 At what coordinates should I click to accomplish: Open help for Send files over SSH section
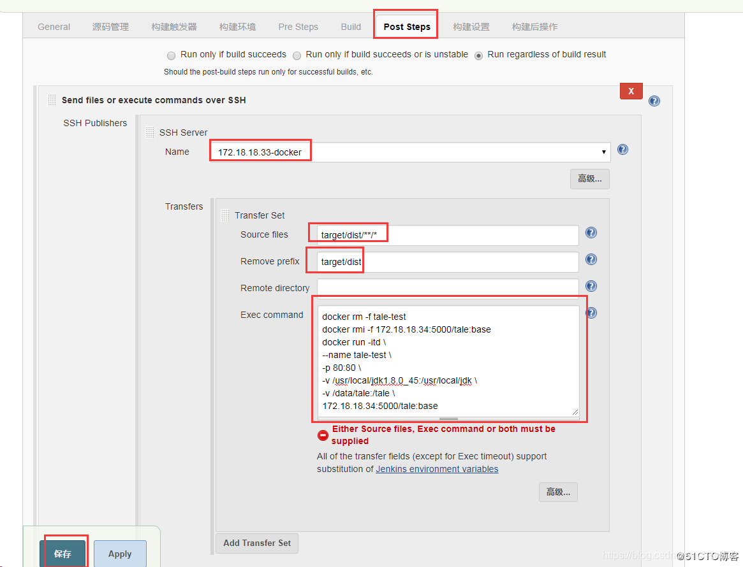[654, 101]
